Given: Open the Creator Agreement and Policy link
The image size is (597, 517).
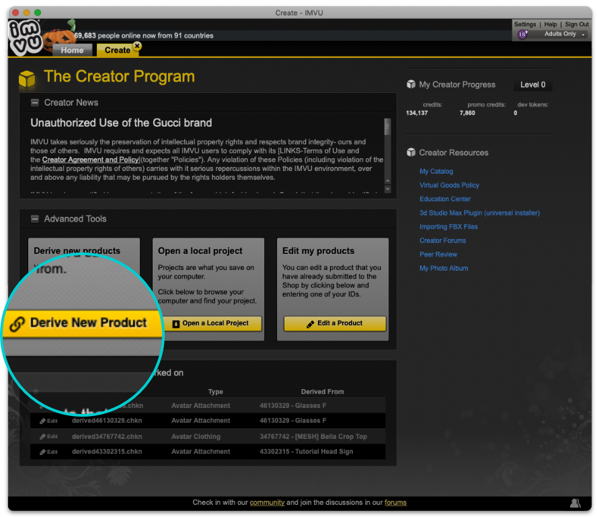Looking at the screenshot, I should tap(91, 160).
